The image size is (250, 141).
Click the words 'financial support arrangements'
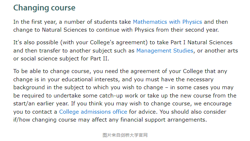coord(163,120)
